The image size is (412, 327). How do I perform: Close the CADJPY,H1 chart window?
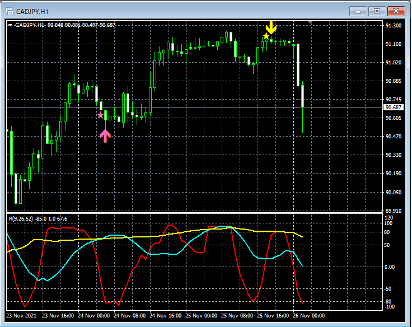pos(396,11)
